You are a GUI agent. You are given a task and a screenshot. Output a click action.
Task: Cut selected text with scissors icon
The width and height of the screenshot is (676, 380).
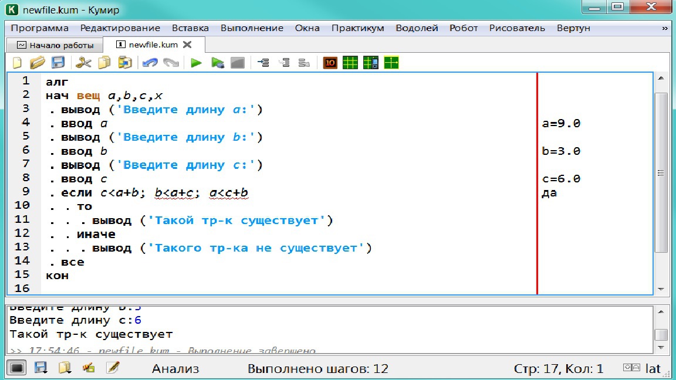click(x=83, y=63)
